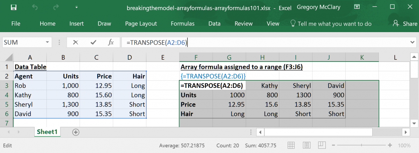Select column D header
419x153 pixels.
point(130,57)
